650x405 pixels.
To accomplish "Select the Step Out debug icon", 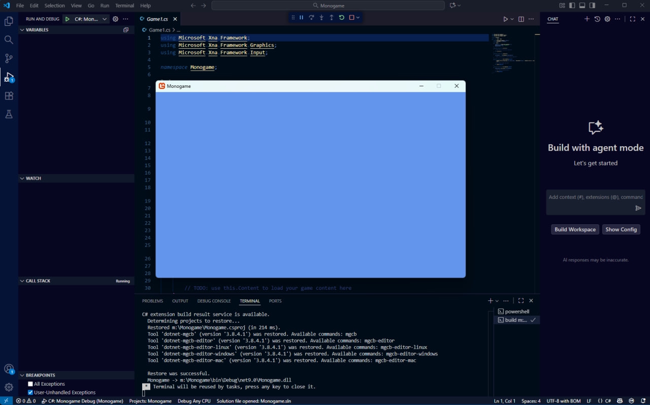I will coord(332,17).
